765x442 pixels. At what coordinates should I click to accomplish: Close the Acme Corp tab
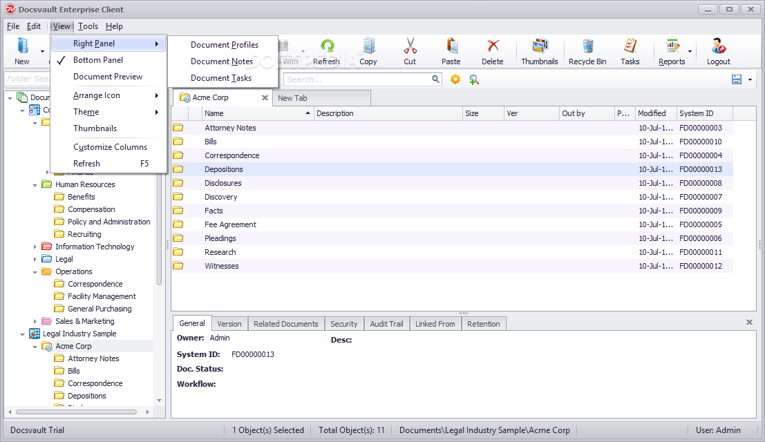click(x=265, y=97)
